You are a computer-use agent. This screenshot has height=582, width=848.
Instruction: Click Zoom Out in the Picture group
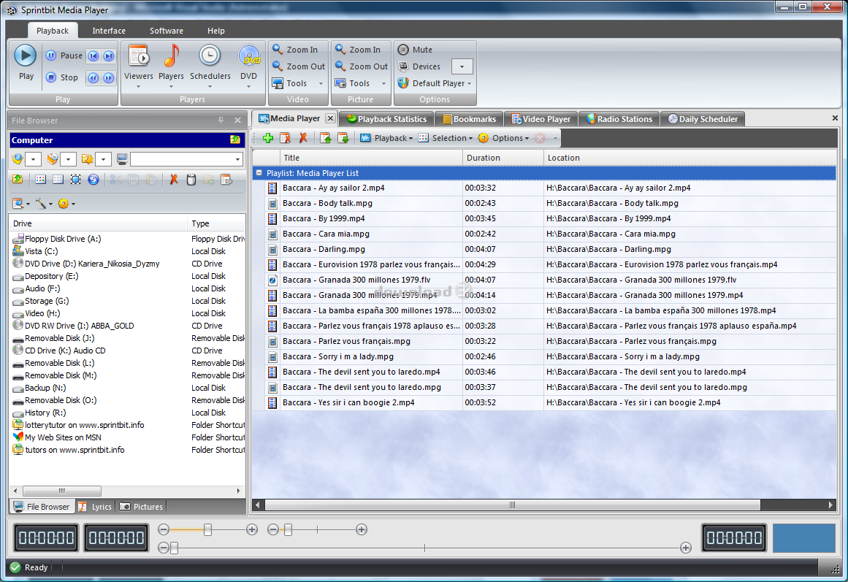click(x=362, y=66)
